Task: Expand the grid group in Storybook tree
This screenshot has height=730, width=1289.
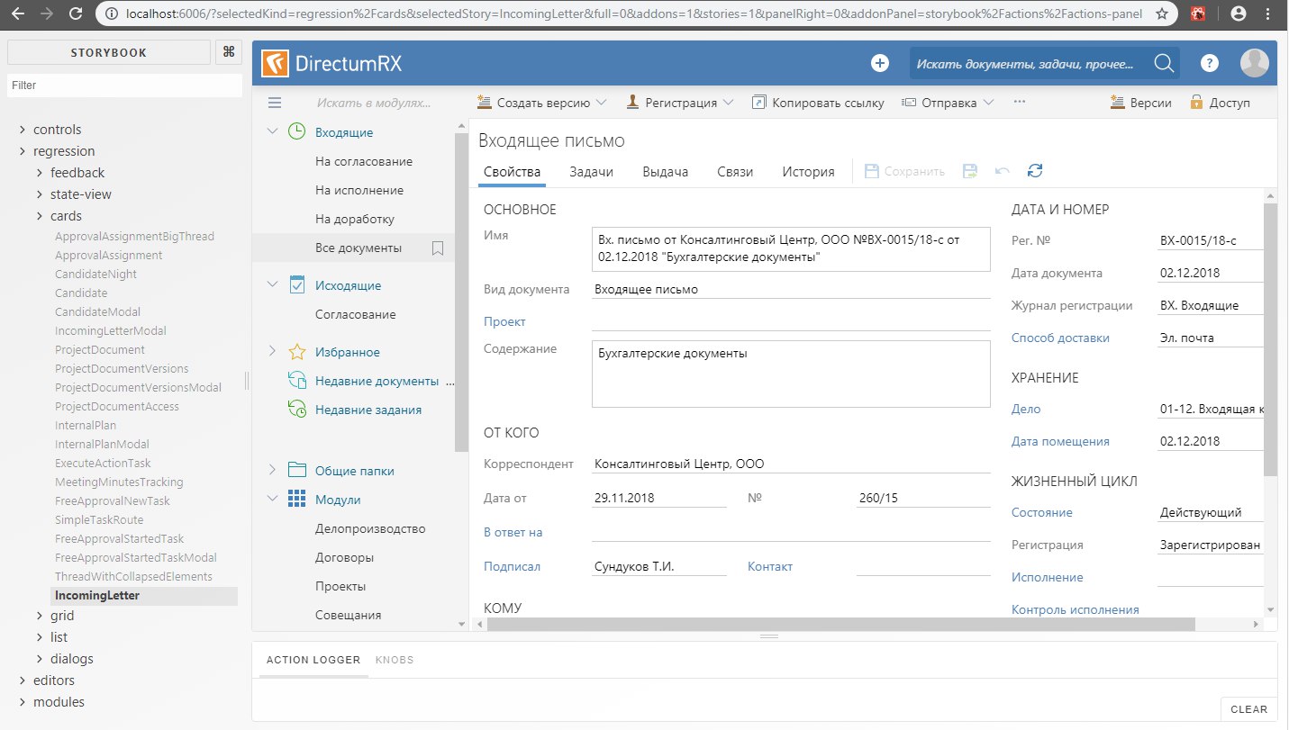Action: (x=40, y=616)
